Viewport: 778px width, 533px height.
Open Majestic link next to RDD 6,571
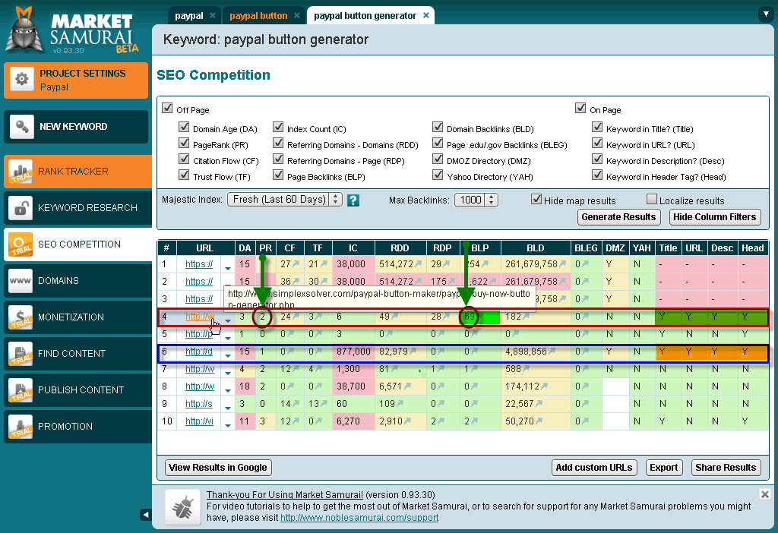pos(407,386)
